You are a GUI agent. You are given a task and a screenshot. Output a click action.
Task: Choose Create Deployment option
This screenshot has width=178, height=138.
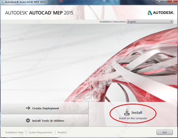point(45,108)
